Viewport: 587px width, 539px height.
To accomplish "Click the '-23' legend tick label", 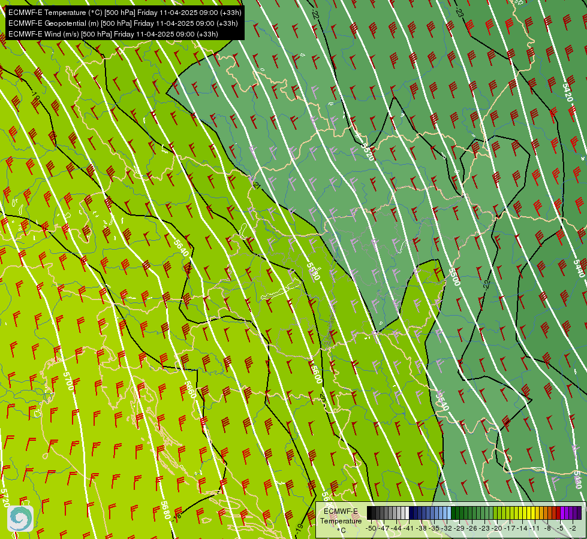I will coord(484,528).
